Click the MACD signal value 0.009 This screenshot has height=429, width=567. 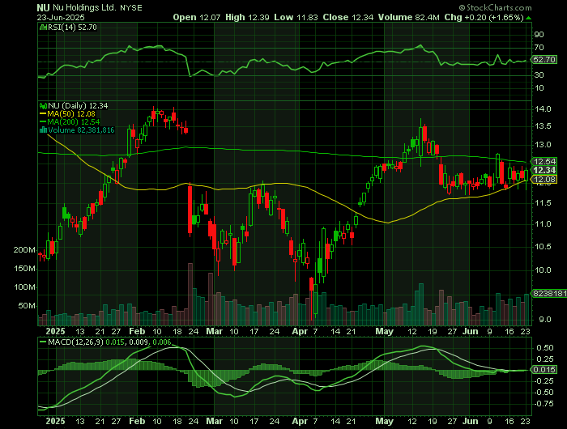pos(139,342)
